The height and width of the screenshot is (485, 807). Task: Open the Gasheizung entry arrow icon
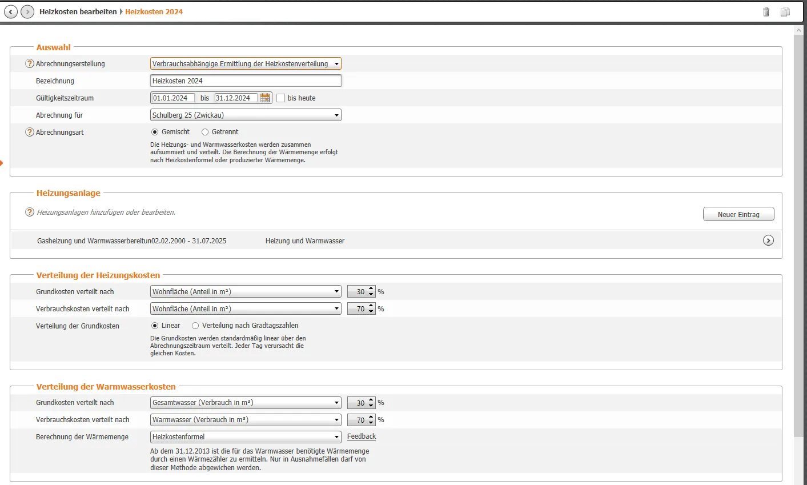768,241
